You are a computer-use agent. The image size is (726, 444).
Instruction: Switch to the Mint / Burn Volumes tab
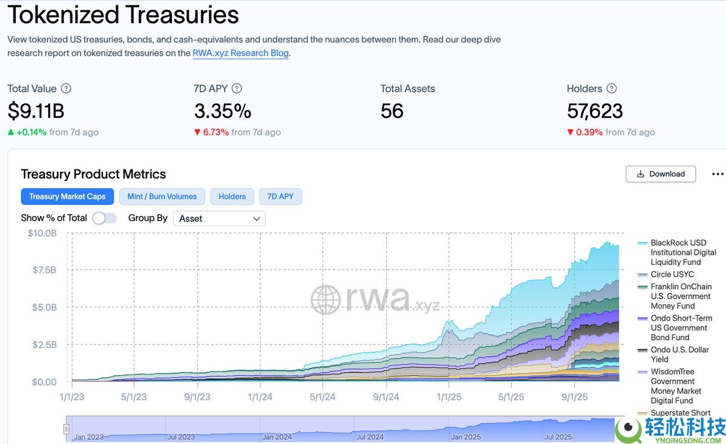click(x=162, y=197)
